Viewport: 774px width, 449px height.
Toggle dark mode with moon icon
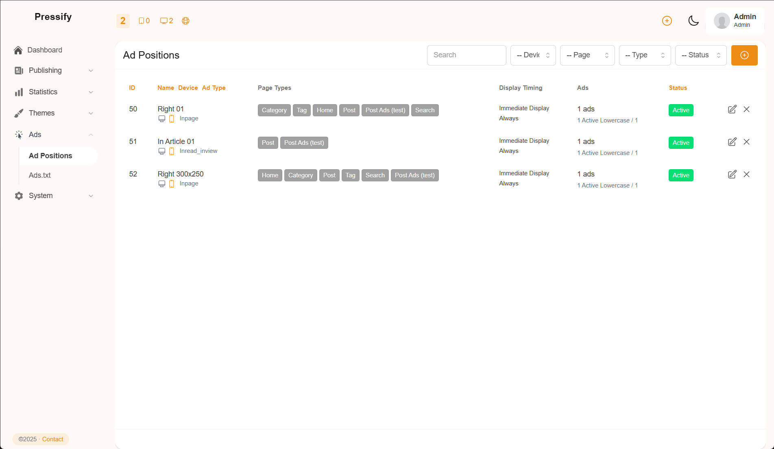[693, 21]
